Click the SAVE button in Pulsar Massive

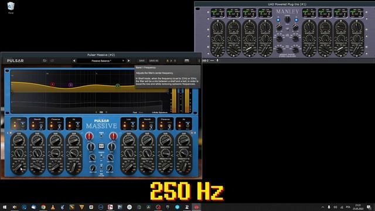(x=142, y=61)
